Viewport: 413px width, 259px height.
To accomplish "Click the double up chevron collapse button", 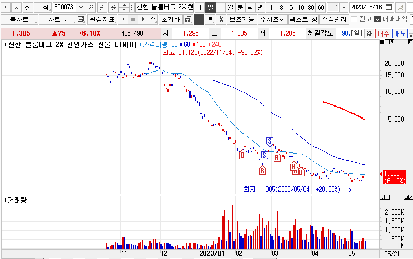I will coord(17,7).
